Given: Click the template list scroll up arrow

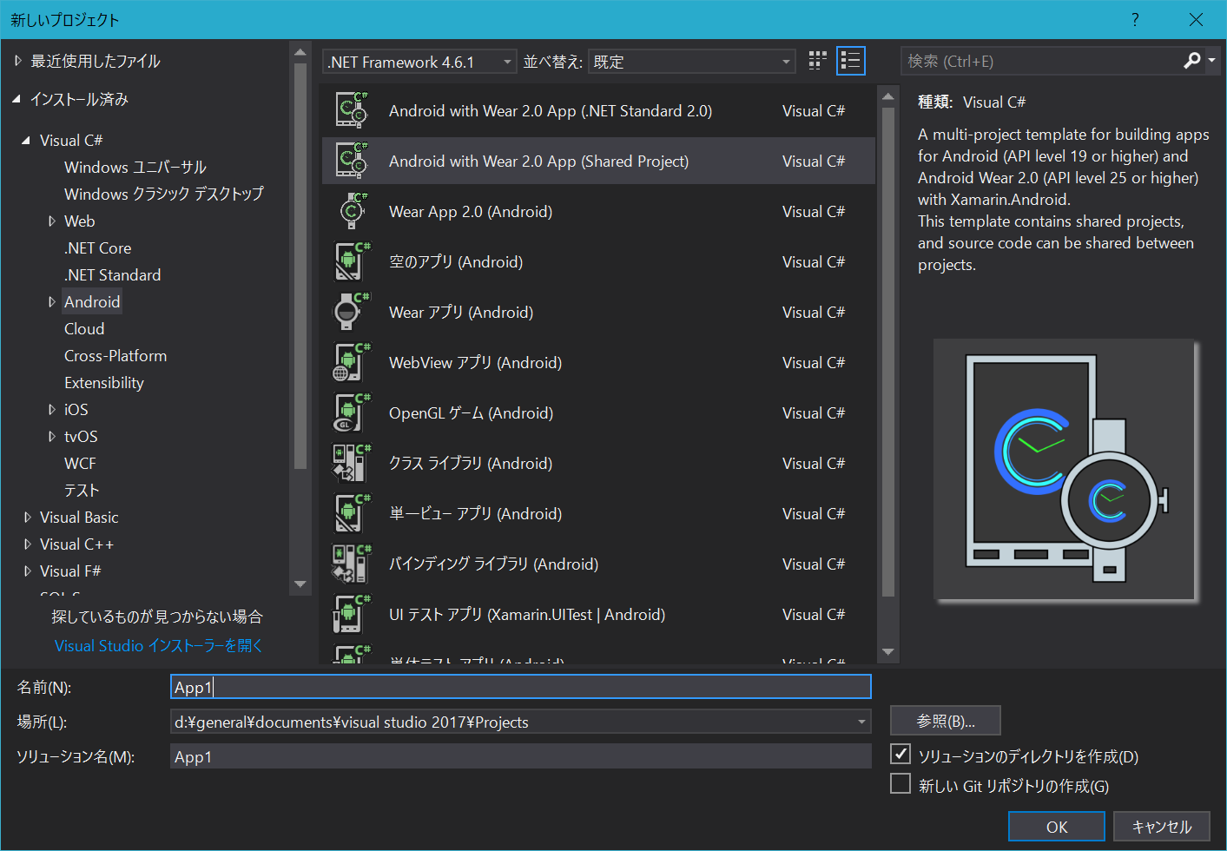Looking at the screenshot, I should pyautogui.click(x=887, y=96).
